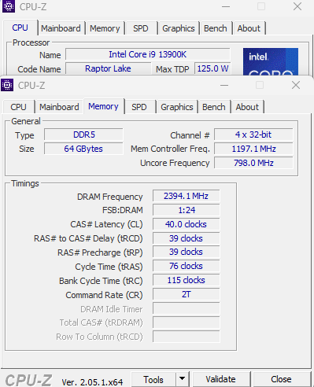Minimize the front CPU-Z window
This screenshot has width=314, height=387.
[x=224, y=85]
